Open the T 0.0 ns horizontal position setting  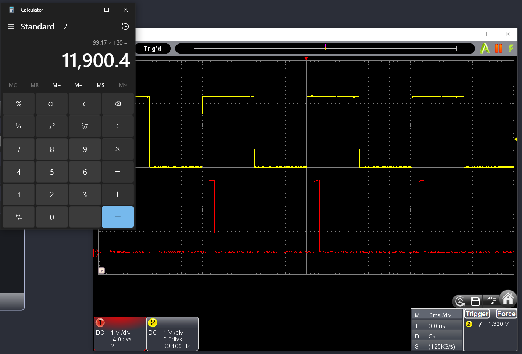[x=437, y=326]
